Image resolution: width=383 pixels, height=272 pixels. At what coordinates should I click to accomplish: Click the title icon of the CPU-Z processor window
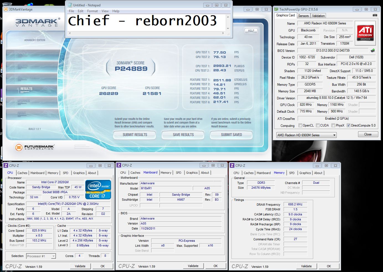[x=6, y=165]
